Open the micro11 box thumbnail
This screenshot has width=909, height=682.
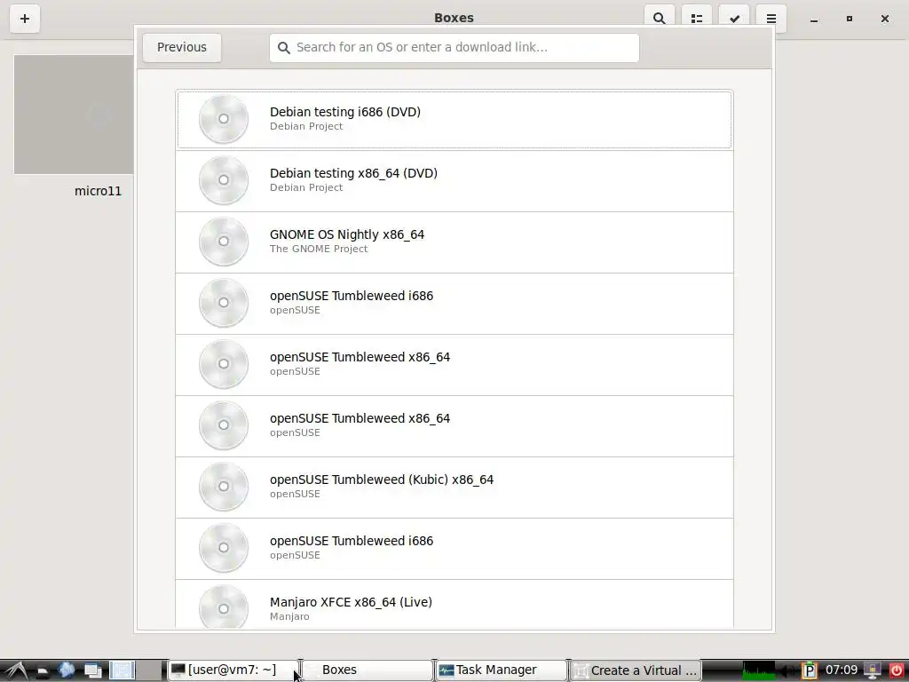pos(74,115)
